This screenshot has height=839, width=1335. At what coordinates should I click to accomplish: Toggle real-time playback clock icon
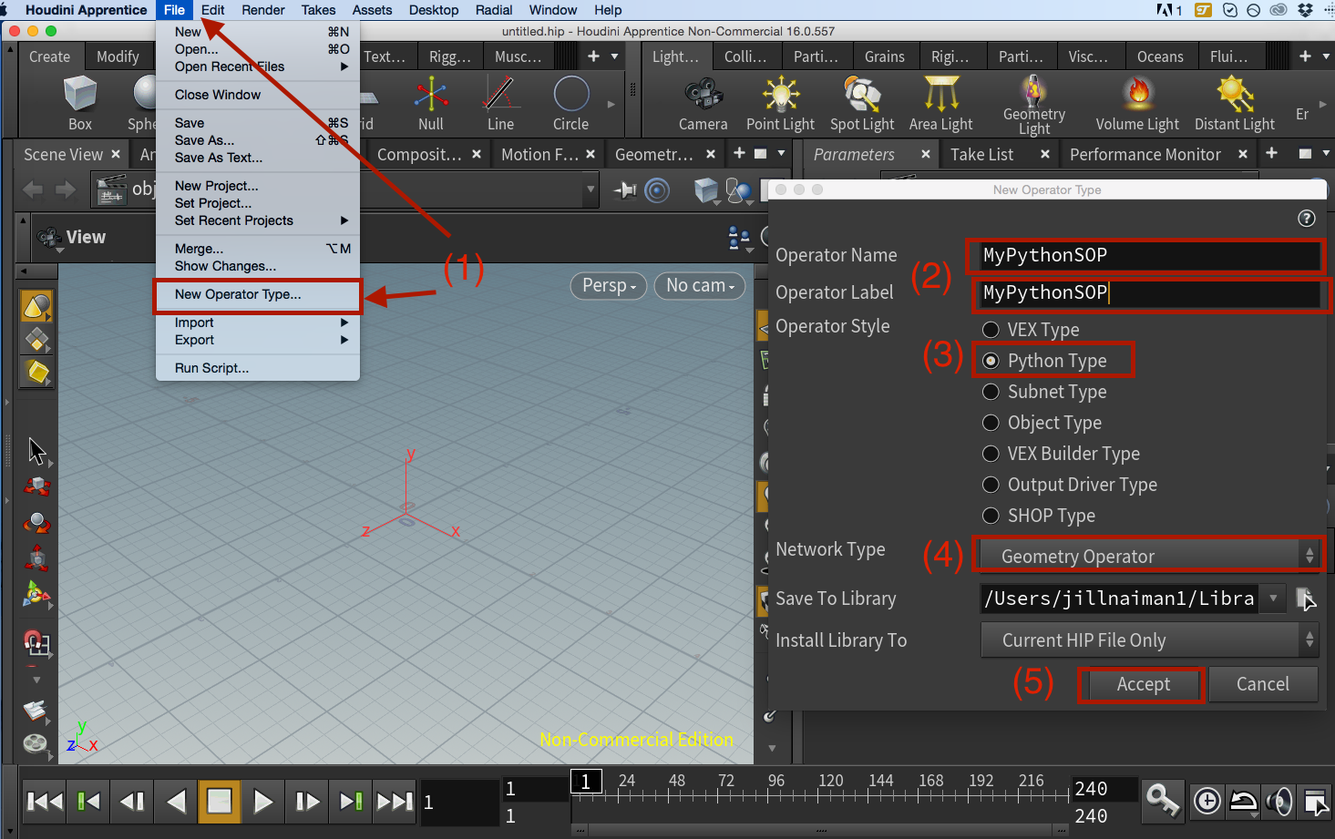click(x=1207, y=802)
